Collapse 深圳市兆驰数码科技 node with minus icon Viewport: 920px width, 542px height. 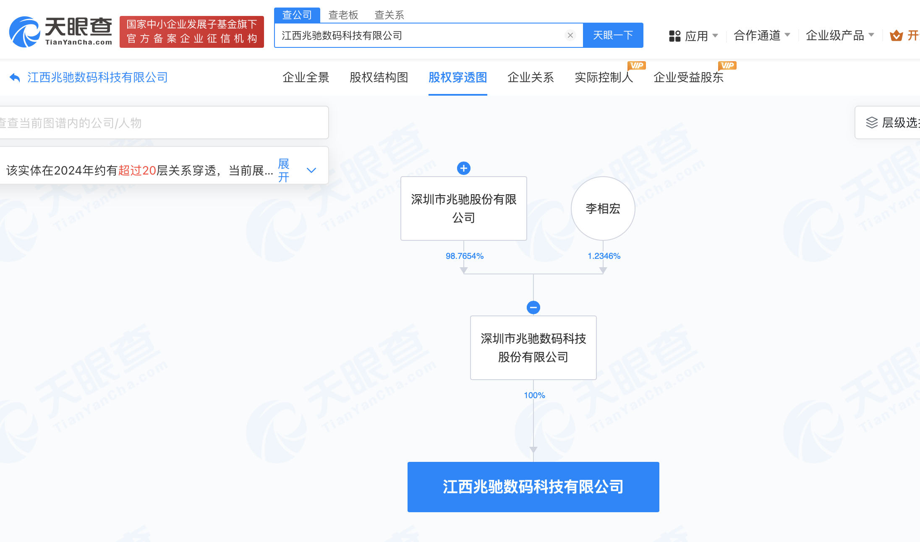533,307
